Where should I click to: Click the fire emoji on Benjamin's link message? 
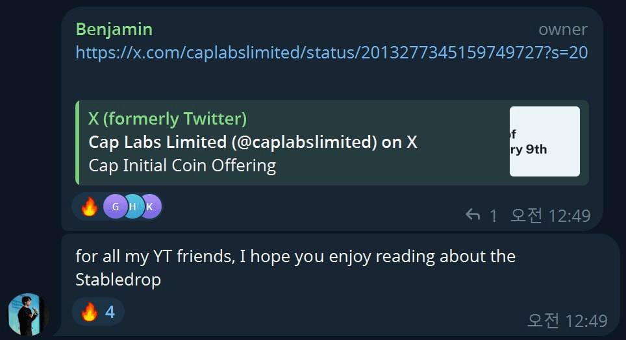89,208
